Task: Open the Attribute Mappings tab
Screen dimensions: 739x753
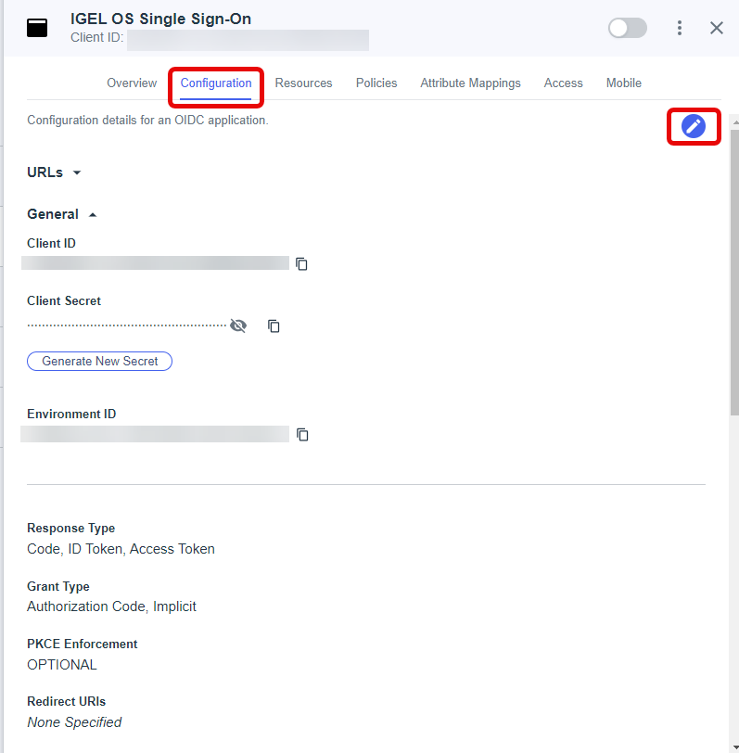Action: tap(470, 83)
